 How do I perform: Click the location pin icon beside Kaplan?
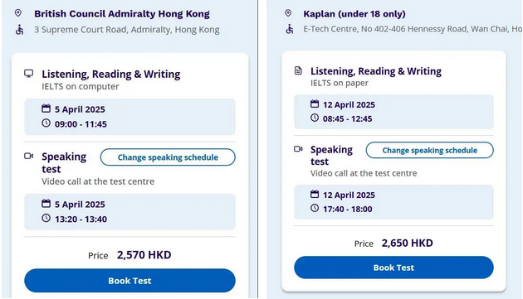tap(288, 13)
